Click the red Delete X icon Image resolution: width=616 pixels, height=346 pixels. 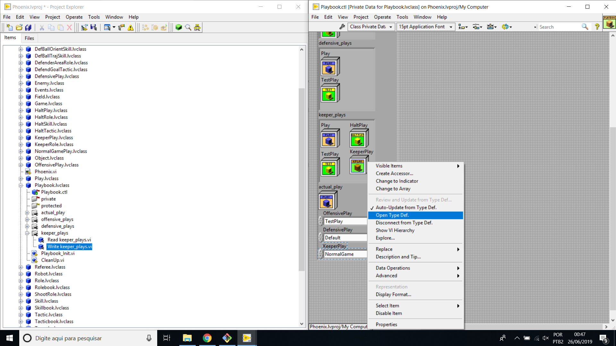pos(69,28)
